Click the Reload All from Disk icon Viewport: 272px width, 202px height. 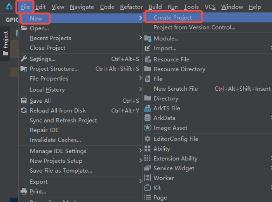click(24, 110)
